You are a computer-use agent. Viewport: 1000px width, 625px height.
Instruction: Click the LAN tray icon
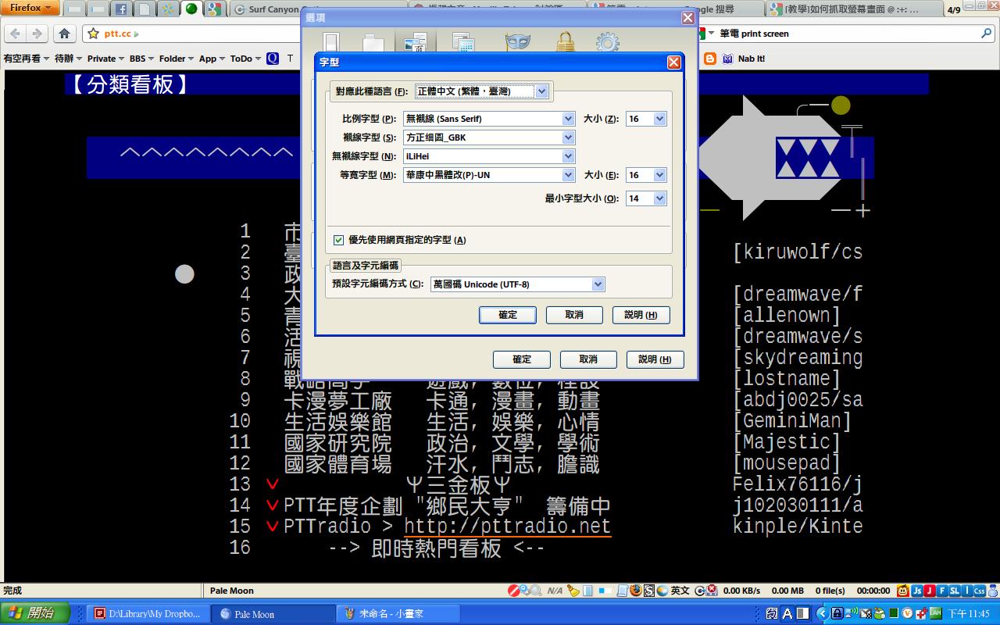point(934,614)
